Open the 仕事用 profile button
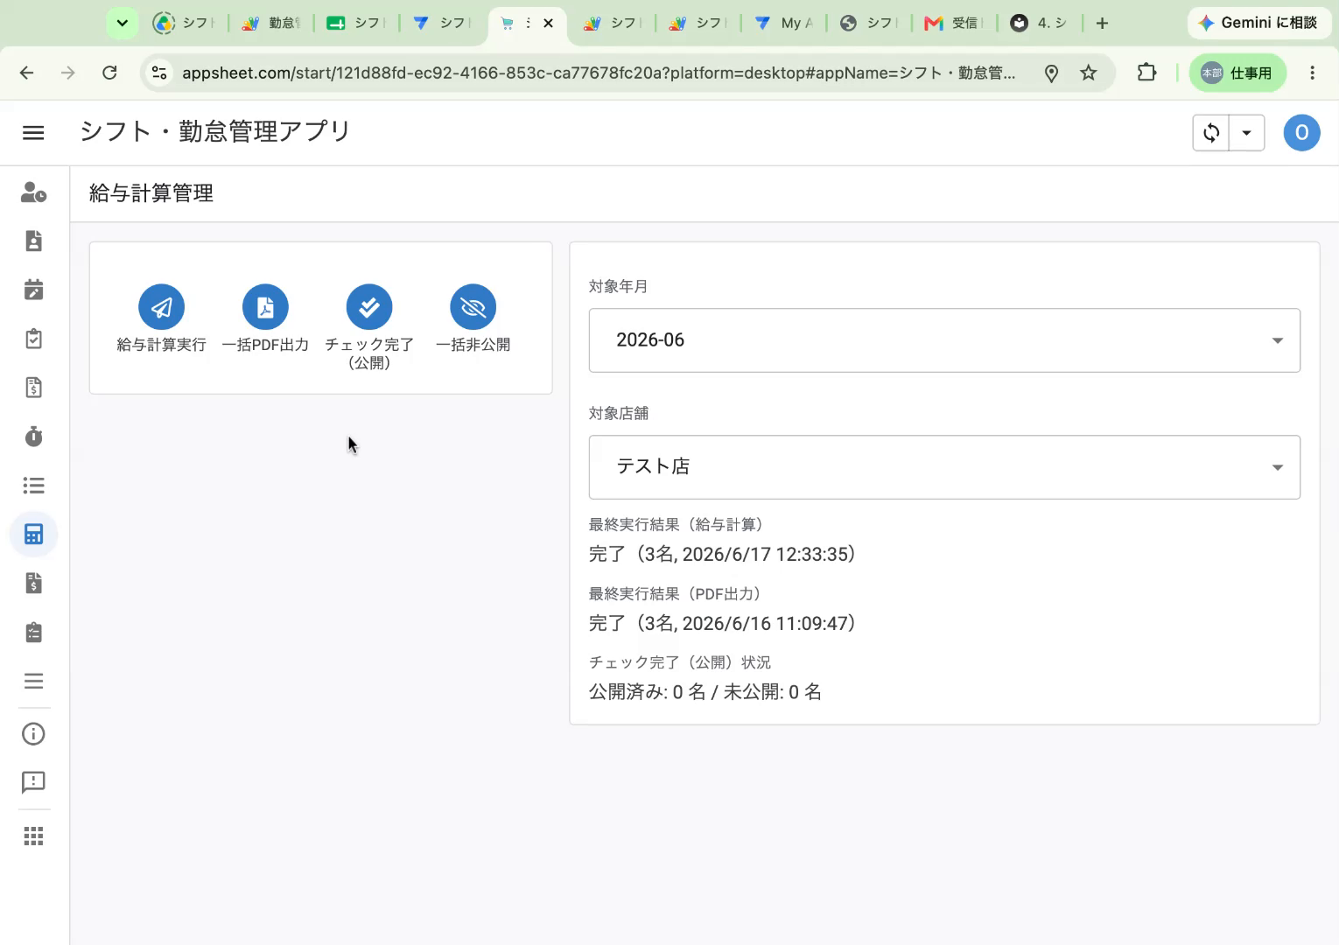Screen dimensions: 1339x945 coord(1237,73)
